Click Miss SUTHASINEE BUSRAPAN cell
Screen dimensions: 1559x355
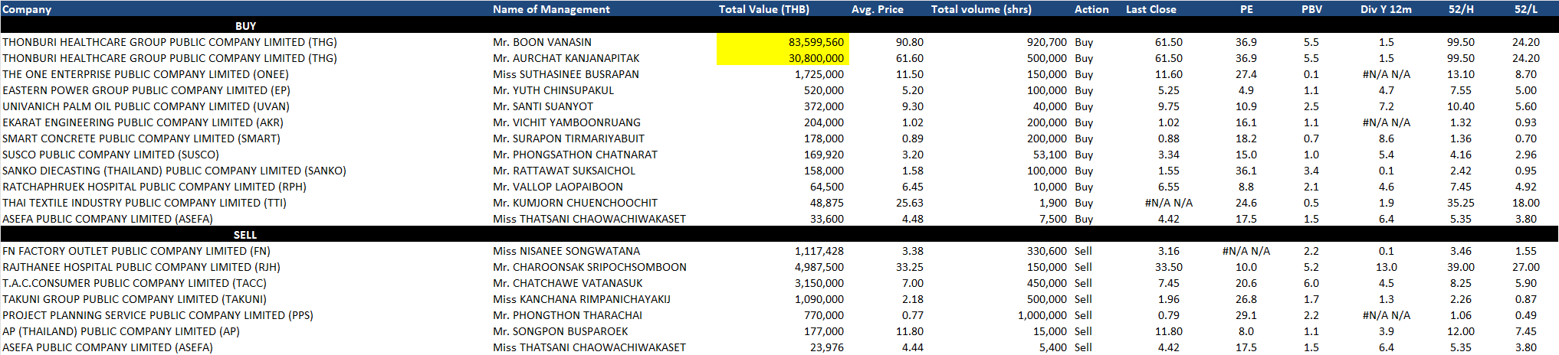coord(566,74)
